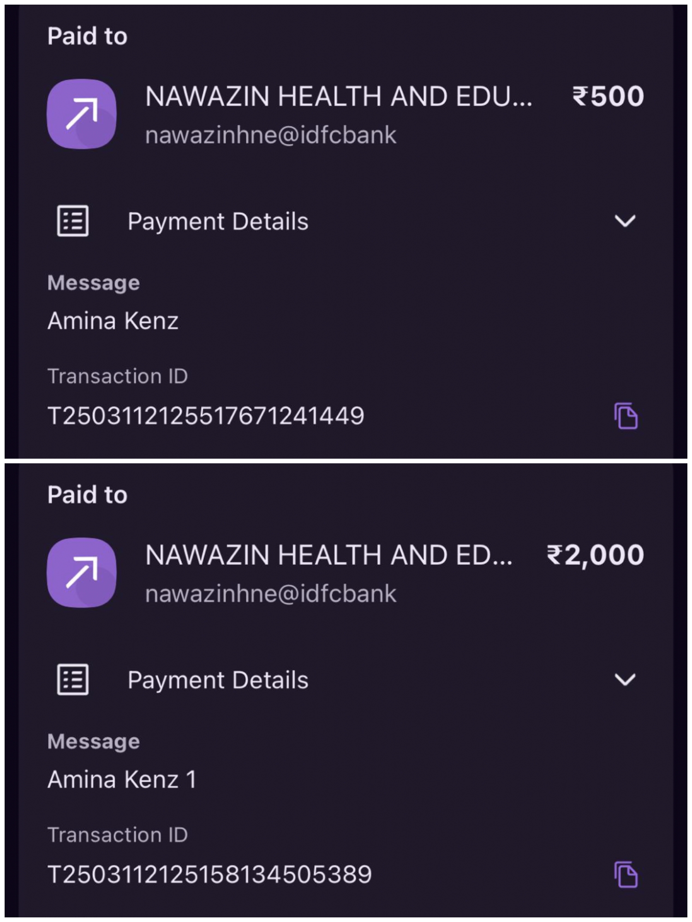Copy transaction ID ending in 4505389
Viewport: 692px width, 922px height.
tap(626, 874)
